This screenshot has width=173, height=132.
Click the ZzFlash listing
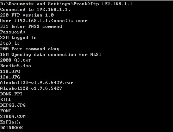10,122
